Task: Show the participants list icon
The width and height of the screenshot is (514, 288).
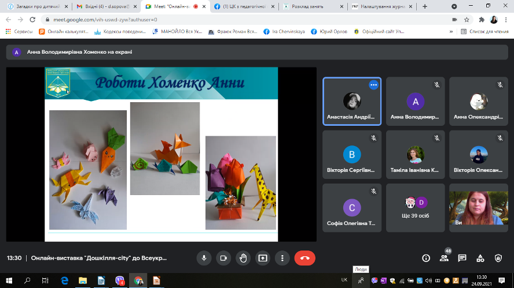Action: [x=444, y=258]
